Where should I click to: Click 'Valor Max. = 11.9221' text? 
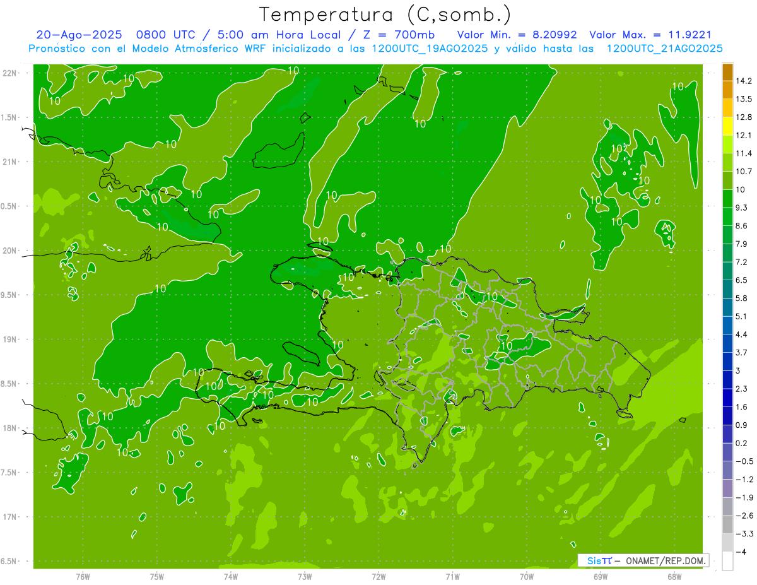[650, 35]
